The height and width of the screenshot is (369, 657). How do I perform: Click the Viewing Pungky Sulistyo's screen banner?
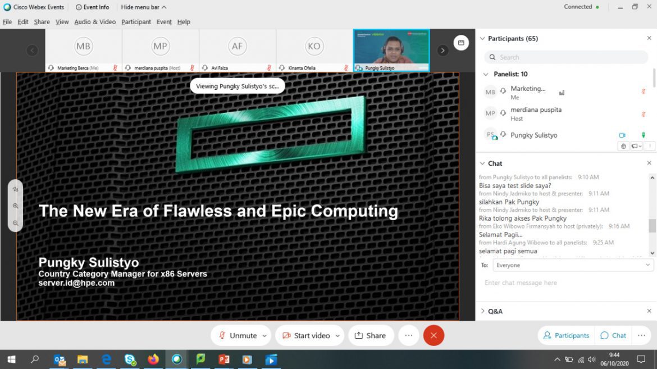tap(237, 86)
